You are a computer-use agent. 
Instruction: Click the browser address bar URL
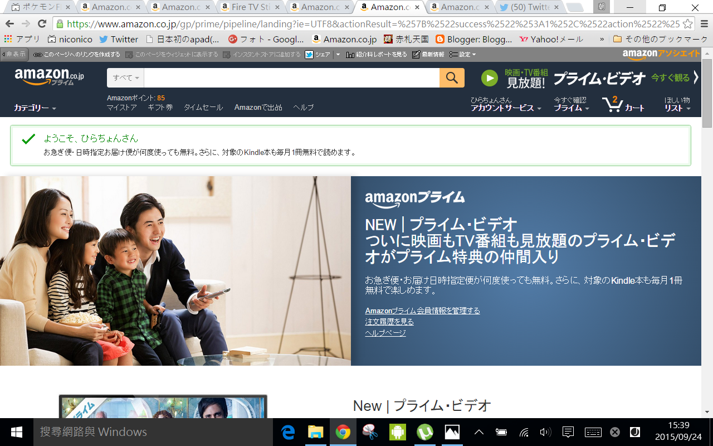tap(373, 23)
